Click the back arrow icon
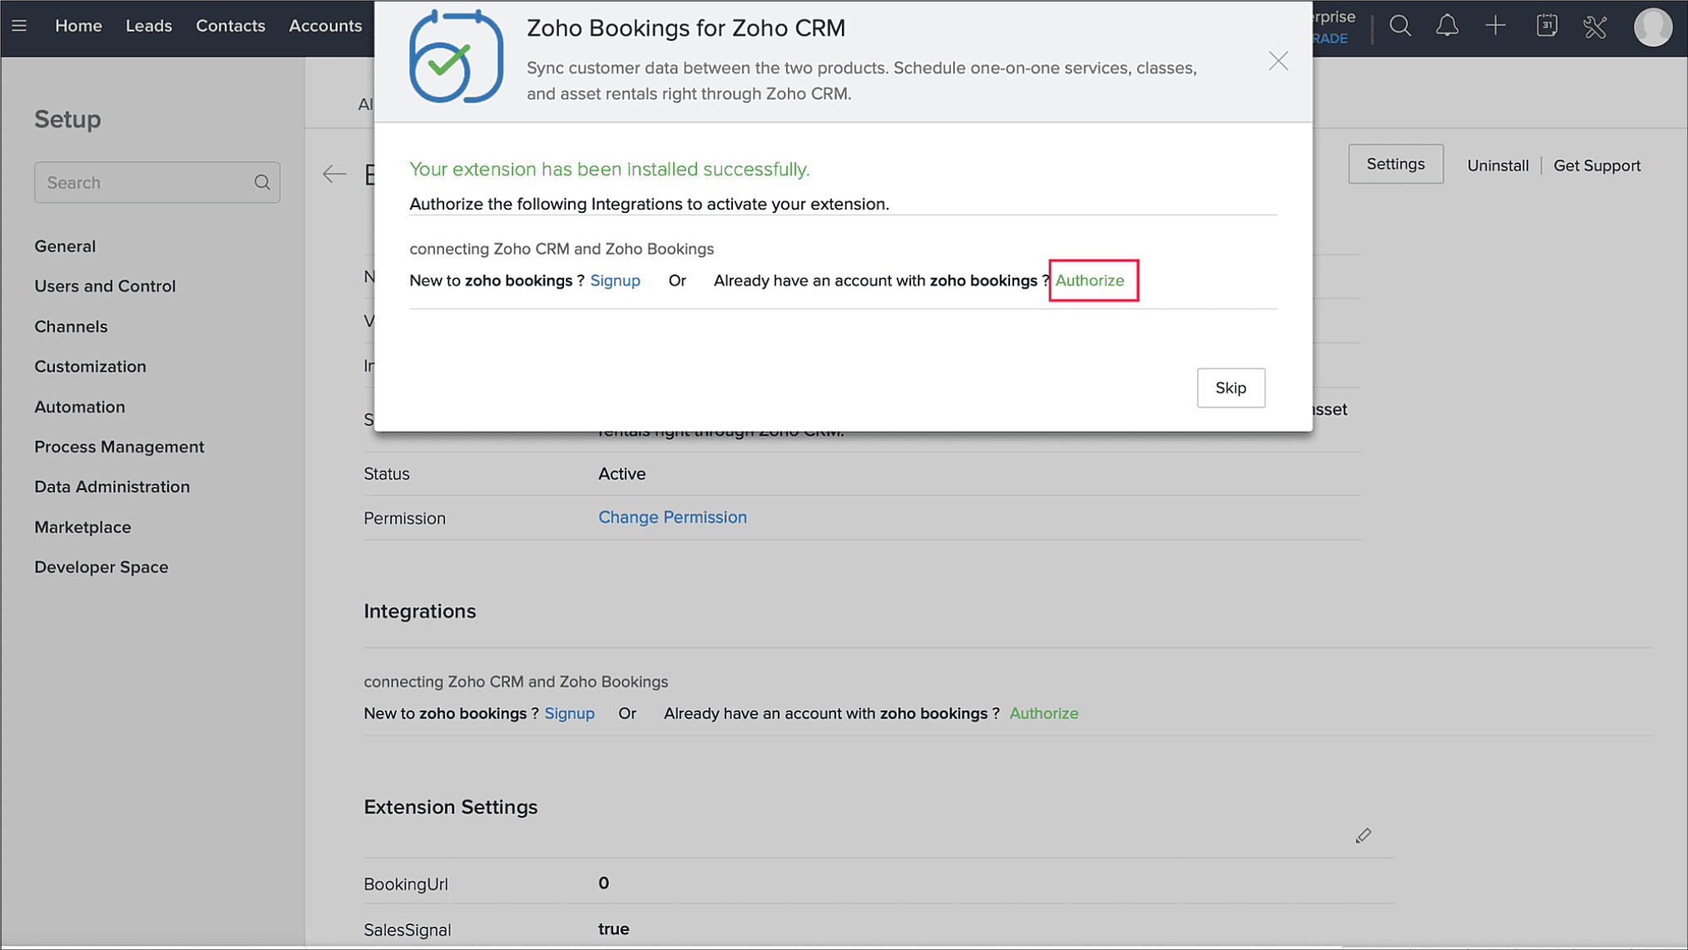Viewport: 1688px width, 950px height. [334, 174]
